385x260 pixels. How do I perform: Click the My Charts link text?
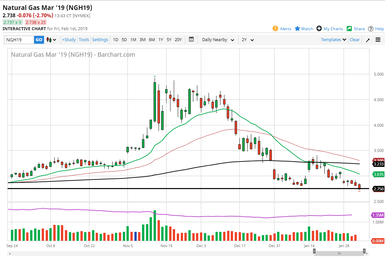tap(333, 29)
